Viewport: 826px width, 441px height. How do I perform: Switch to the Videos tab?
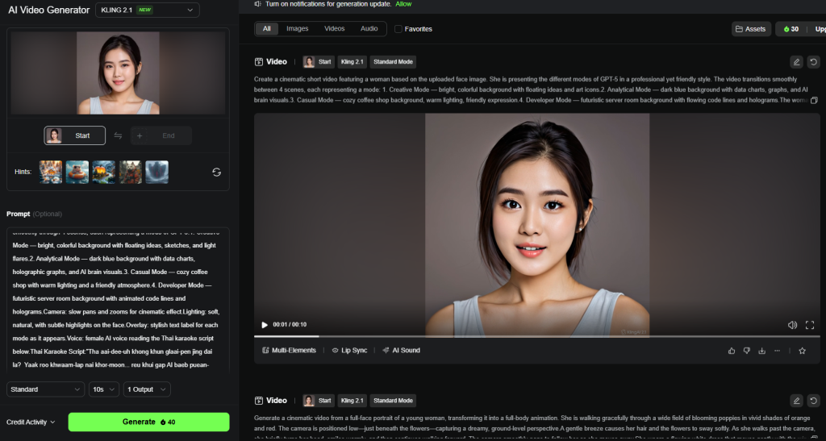[x=334, y=29]
